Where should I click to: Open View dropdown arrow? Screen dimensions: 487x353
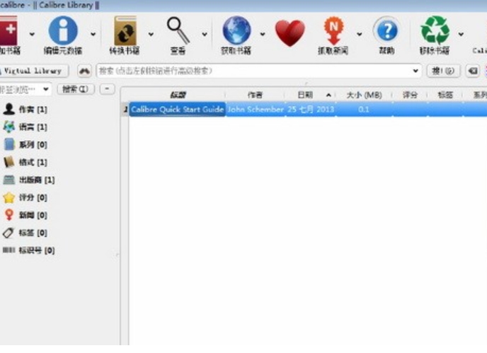click(205, 34)
